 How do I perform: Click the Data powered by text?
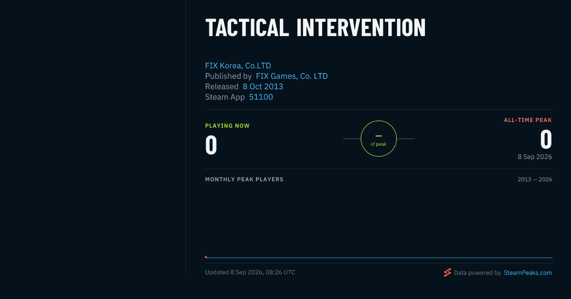pyautogui.click(x=477, y=273)
